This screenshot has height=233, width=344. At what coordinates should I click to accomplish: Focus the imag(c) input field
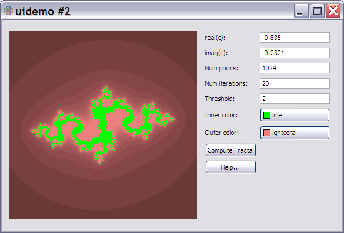tap(295, 53)
